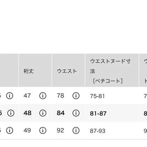Show info for ウエスト value 92
Screen dimensions: 147x147
pyautogui.click(x=76, y=130)
